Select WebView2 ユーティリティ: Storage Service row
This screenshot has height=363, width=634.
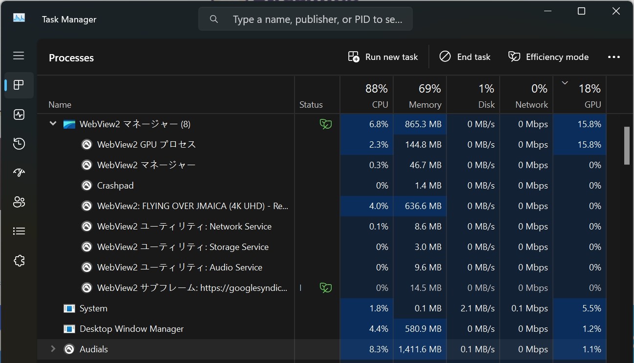(321, 247)
